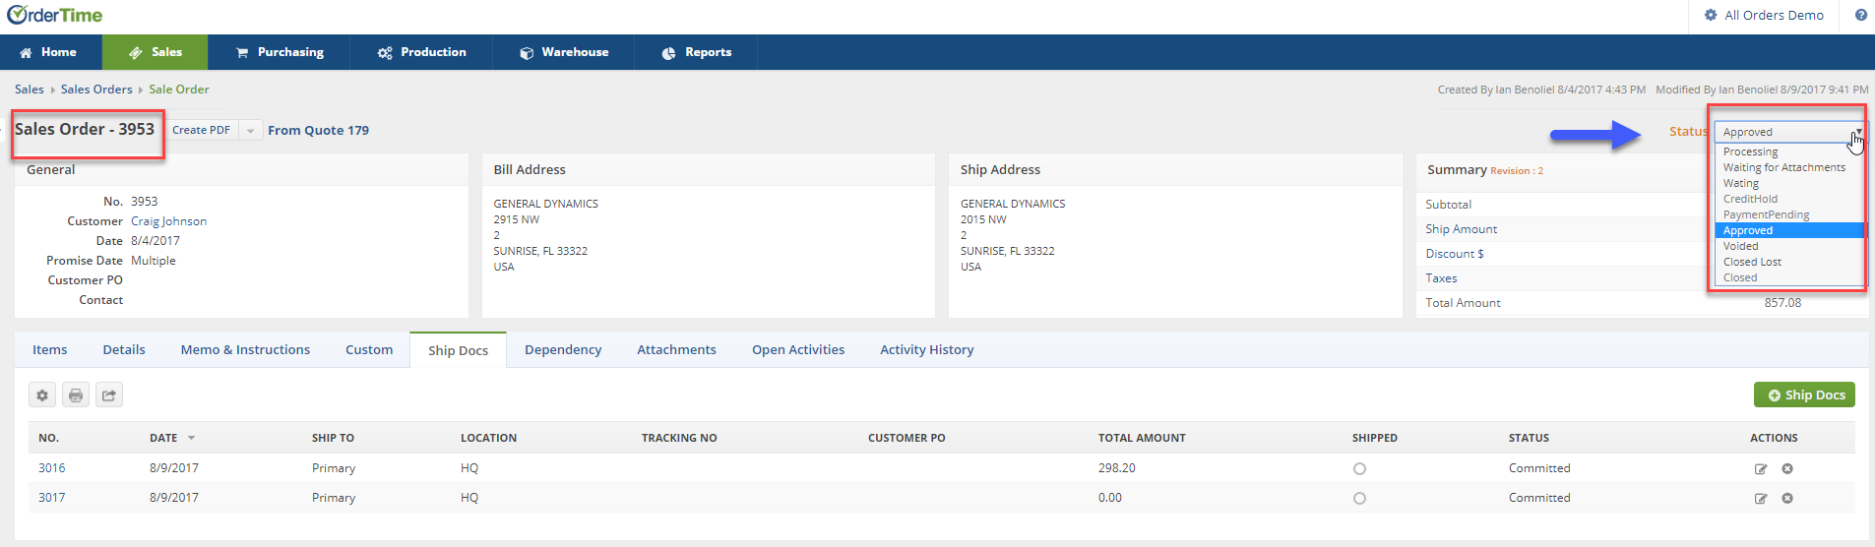
Task: Select Closed status option
Action: point(1790,277)
